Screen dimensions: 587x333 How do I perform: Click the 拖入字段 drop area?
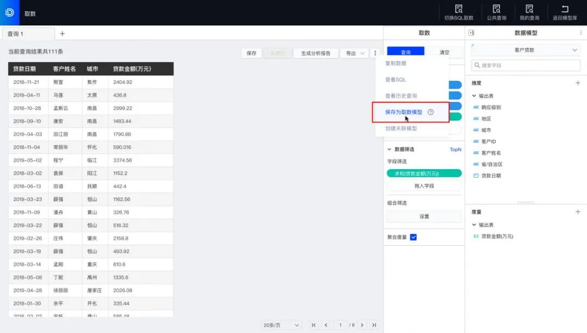point(424,185)
